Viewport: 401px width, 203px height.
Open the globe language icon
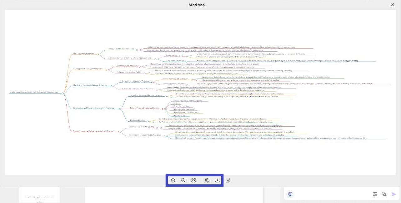pyautogui.click(x=207, y=180)
